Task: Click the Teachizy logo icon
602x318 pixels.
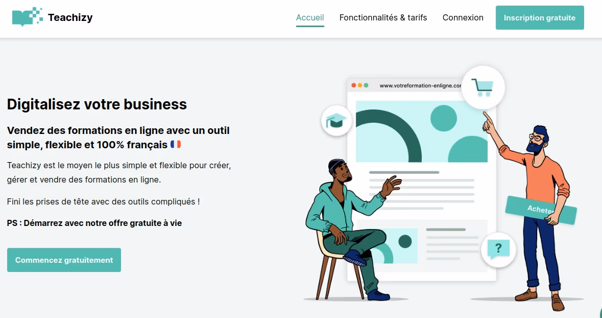Action: (x=27, y=17)
